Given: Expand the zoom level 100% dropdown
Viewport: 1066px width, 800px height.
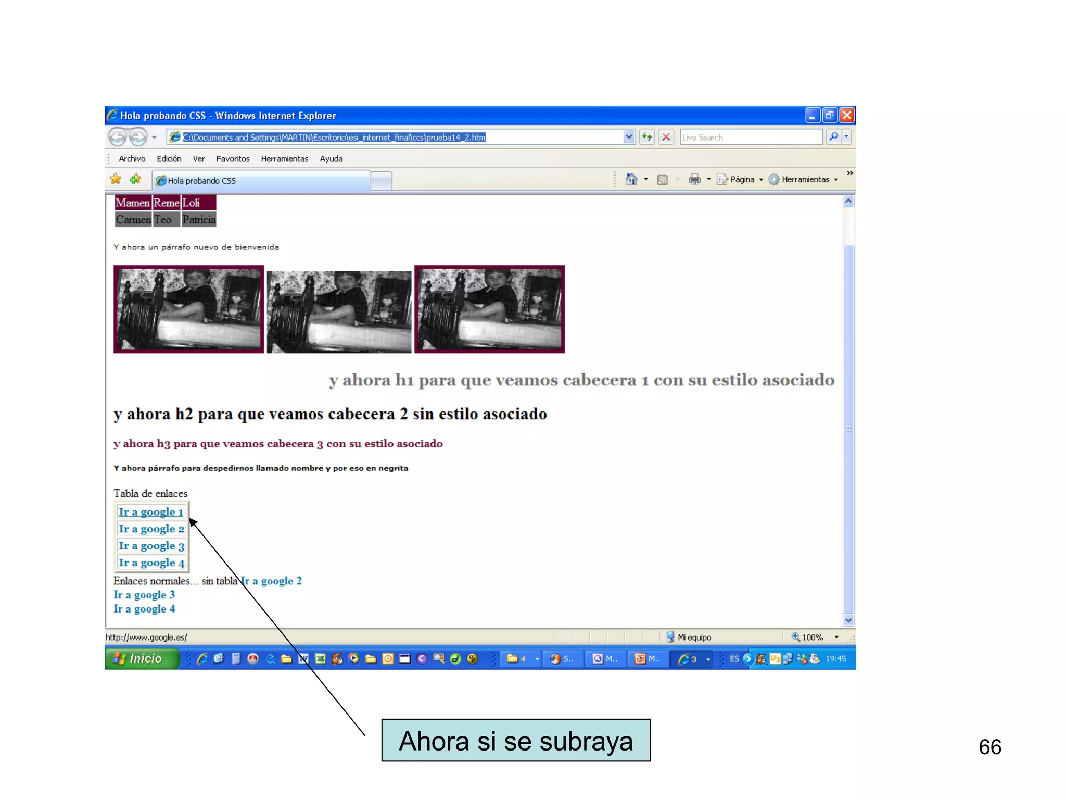Looking at the screenshot, I should click(x=836, y=637).
